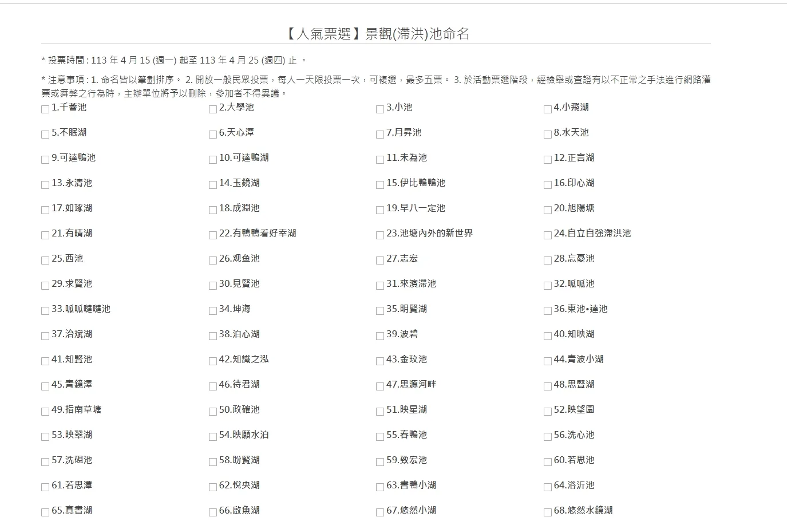This screenshot has height=521, width=787.
Task: Tick the 2.大學池 checkbox
Action: [x=213, y=109]
